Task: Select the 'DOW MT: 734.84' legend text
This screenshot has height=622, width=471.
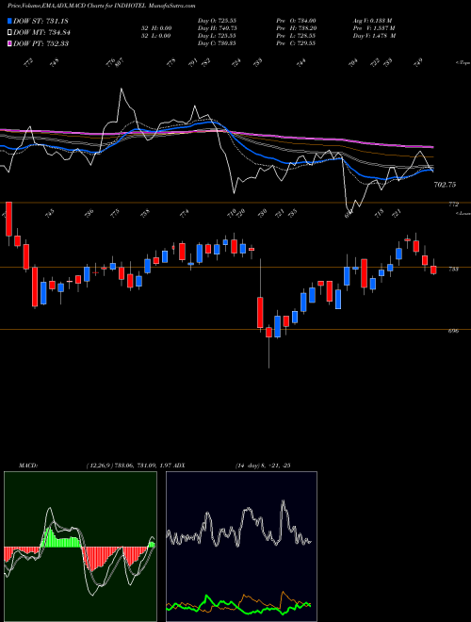Action: [41, 32]
